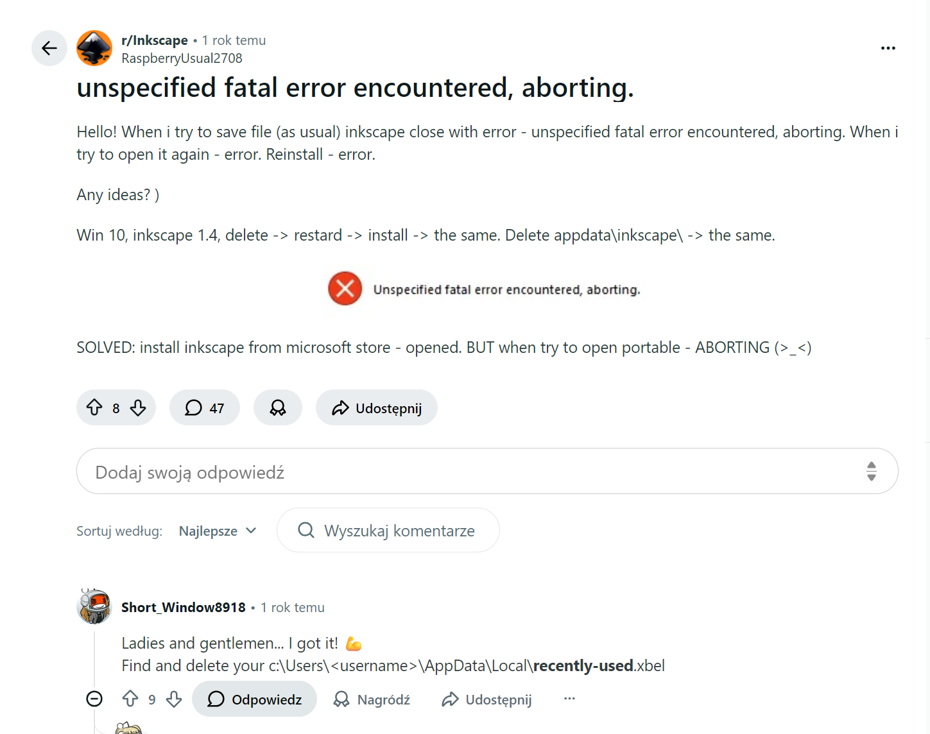This screenshot has width=930, height=734.
Task: Open the r/Inkscape community avatar
Action: [94, 48]
